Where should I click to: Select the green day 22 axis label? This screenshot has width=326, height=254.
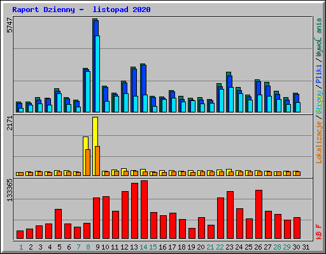tap(220, 247)
